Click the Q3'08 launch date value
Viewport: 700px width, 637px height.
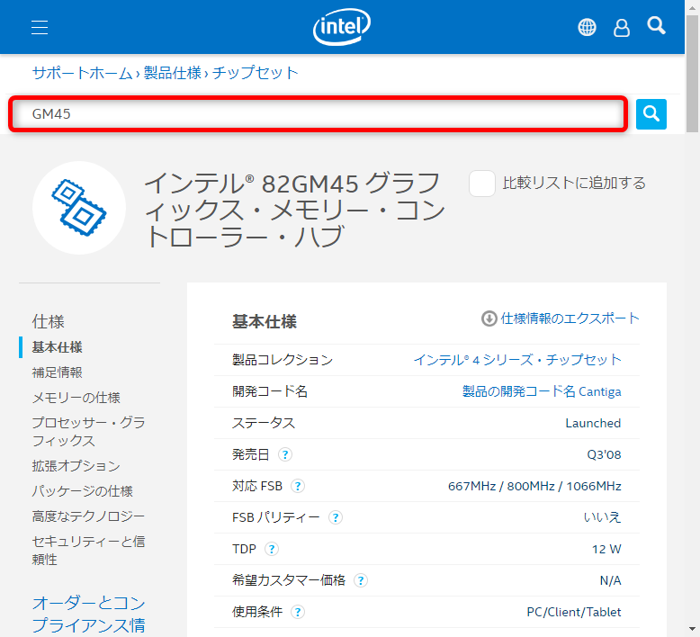tap(604, 454)
